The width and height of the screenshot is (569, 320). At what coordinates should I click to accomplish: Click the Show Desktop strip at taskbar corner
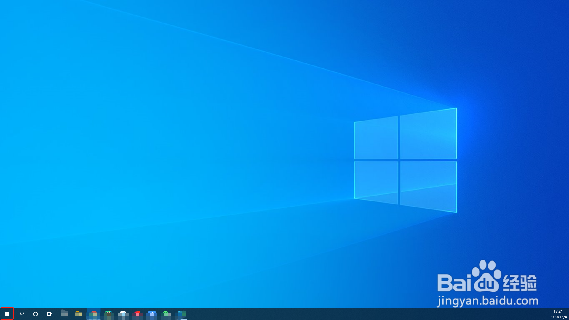[568, 314]
